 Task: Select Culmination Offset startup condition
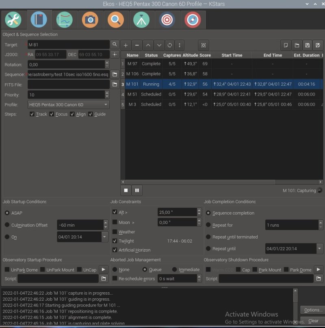click(7, 225)
